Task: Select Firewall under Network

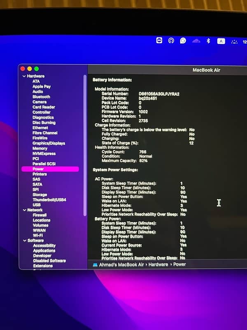Action: (x=40, y=215)
